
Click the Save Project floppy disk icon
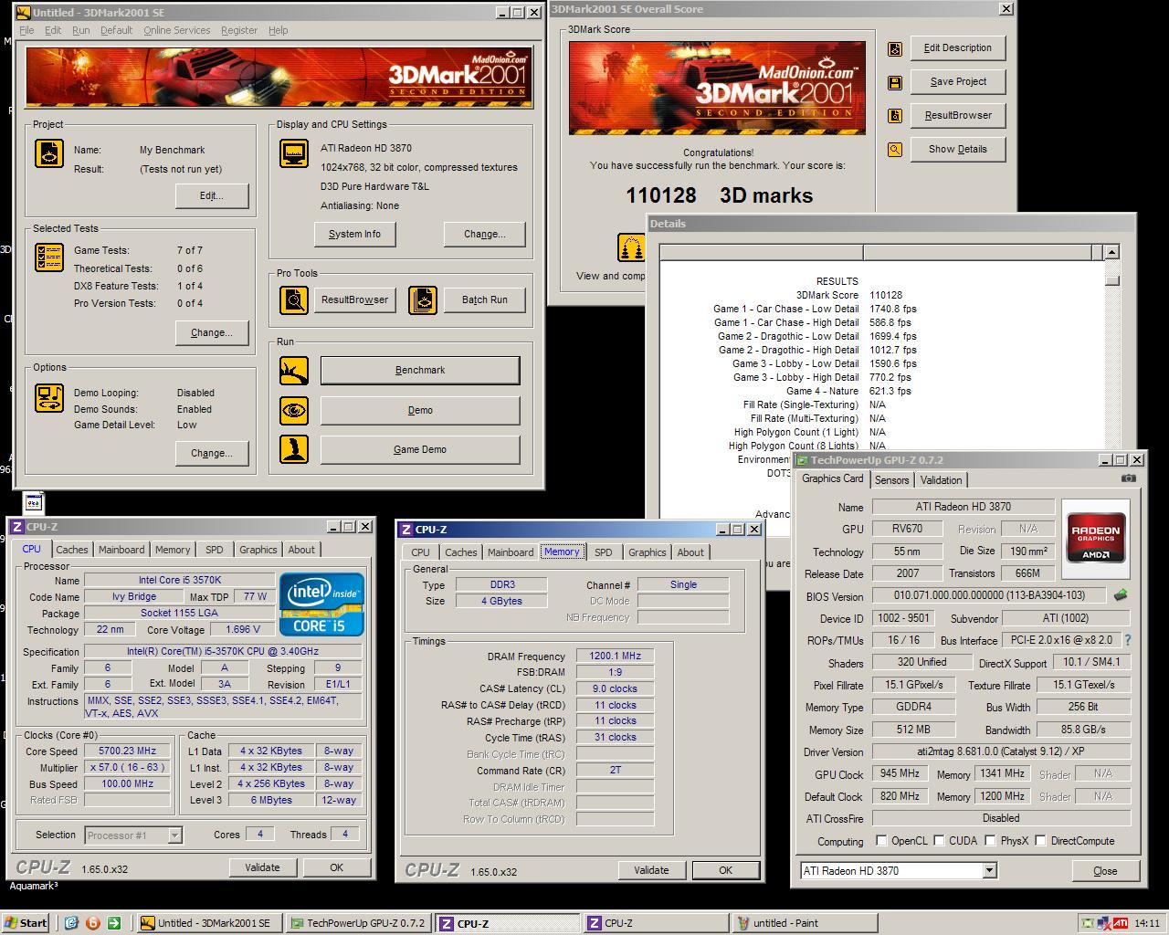click(895, 82)
